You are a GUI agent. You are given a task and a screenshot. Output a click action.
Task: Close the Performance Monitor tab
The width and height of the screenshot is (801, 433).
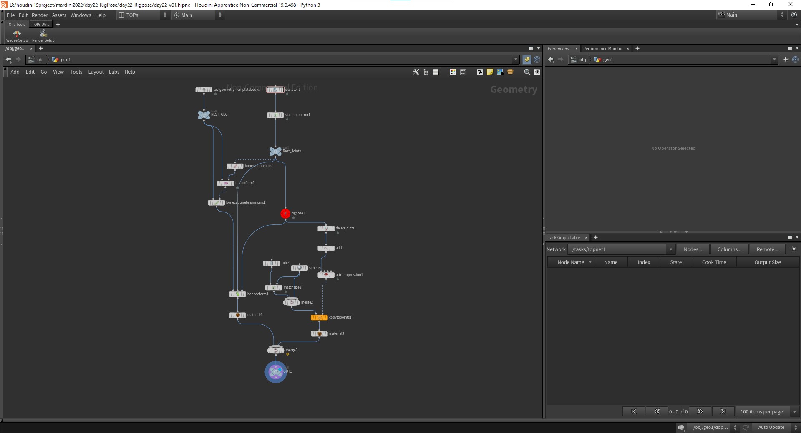(628, 49)
